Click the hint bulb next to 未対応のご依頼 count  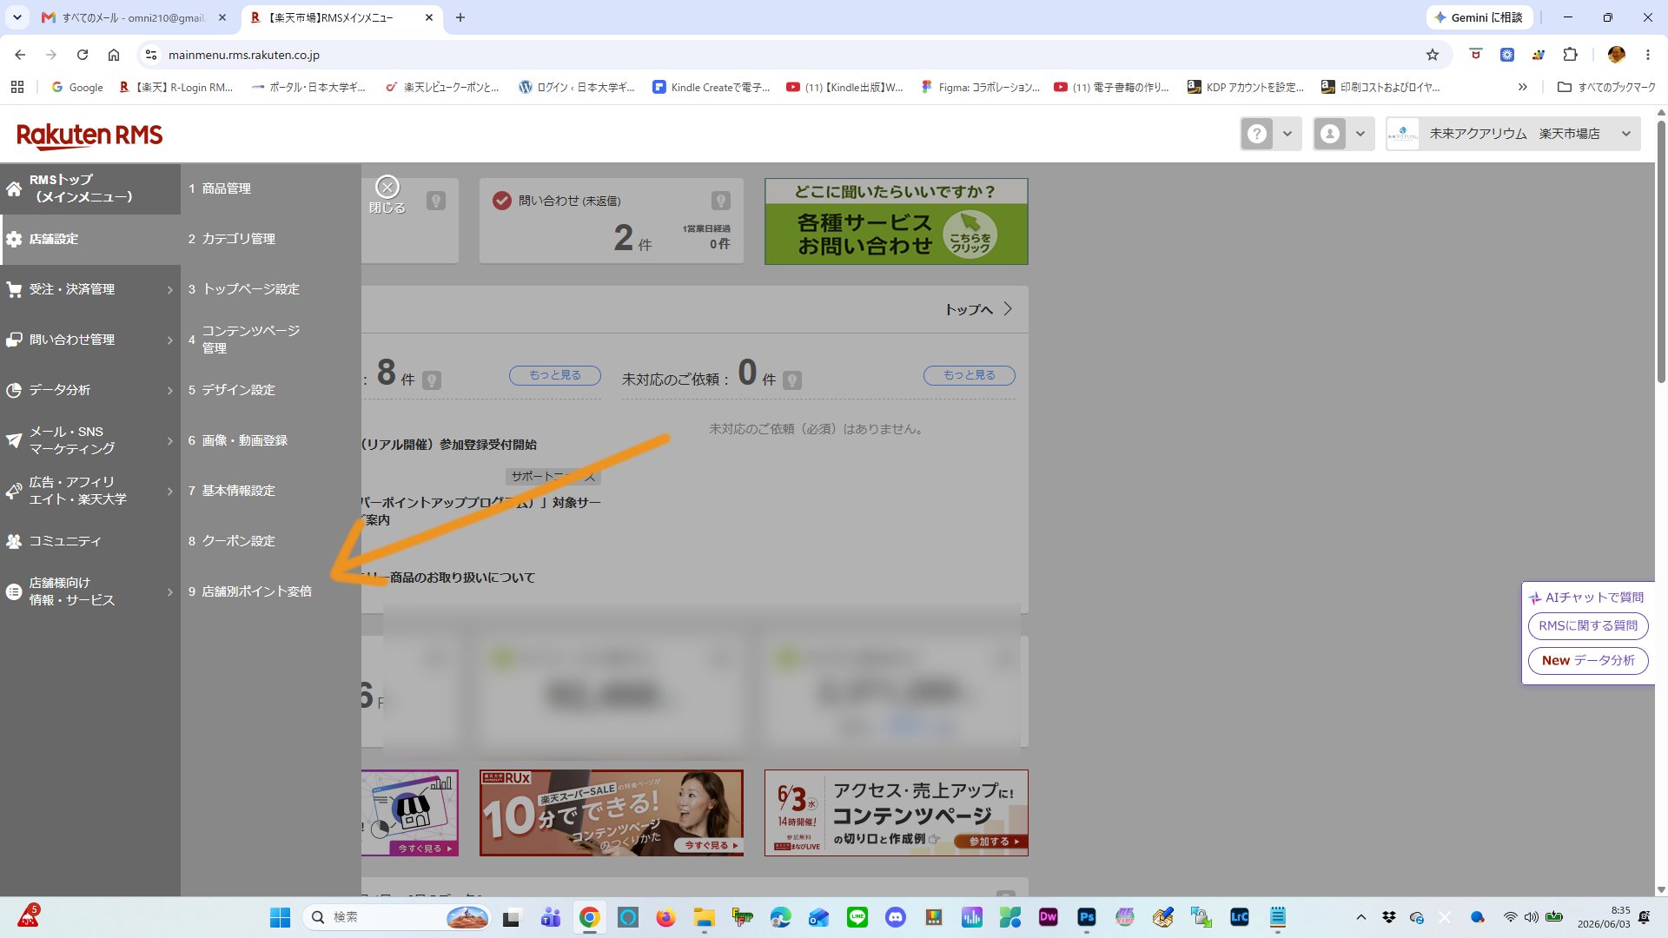792,380
